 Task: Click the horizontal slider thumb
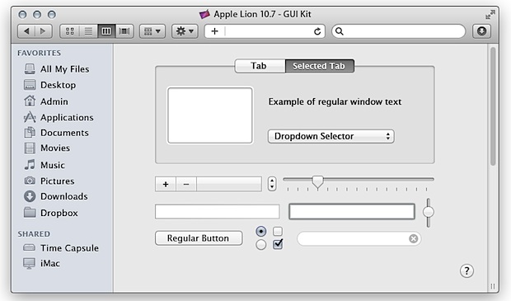317,182
